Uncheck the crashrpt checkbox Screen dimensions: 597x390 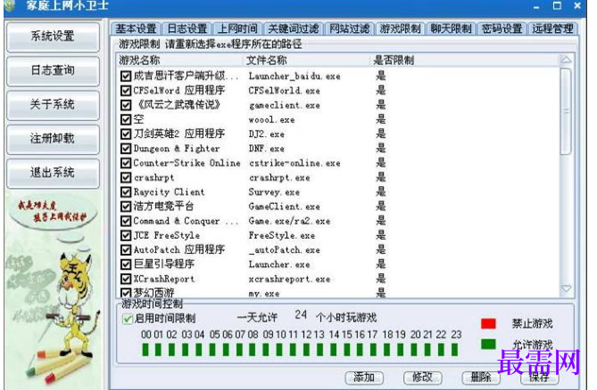pyautogui.click(x=126, y=177)
